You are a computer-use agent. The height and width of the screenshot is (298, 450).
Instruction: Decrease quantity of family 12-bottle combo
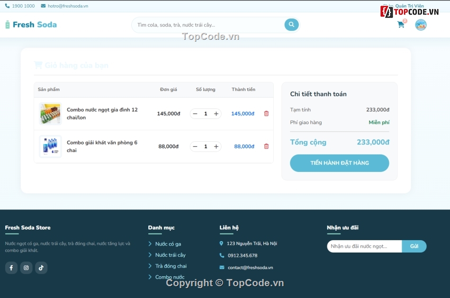[195, 114]
